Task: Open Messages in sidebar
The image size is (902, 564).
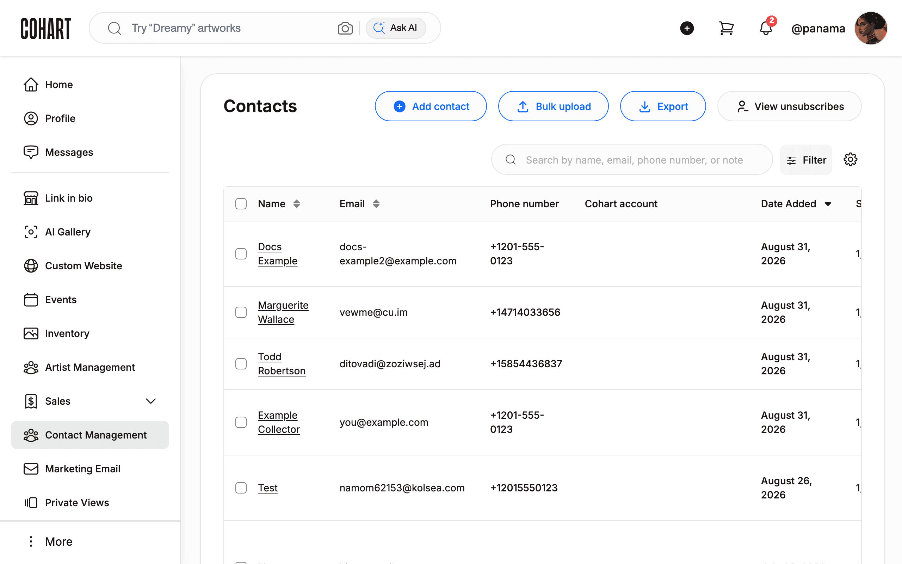Action: tap(90, 152)
